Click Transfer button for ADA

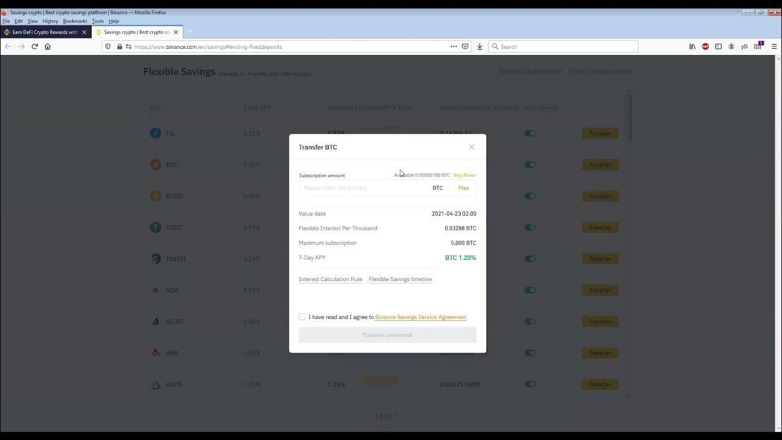point(600,290)
